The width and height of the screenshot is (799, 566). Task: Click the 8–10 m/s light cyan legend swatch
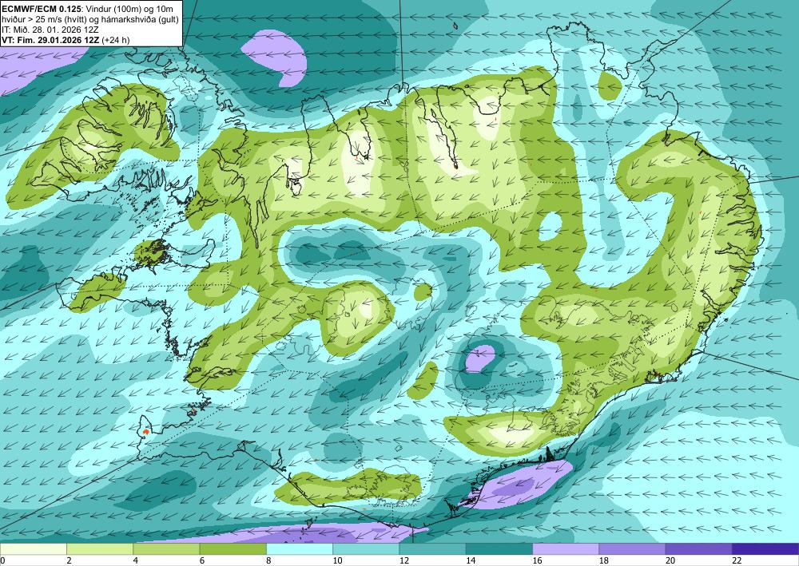300,548
